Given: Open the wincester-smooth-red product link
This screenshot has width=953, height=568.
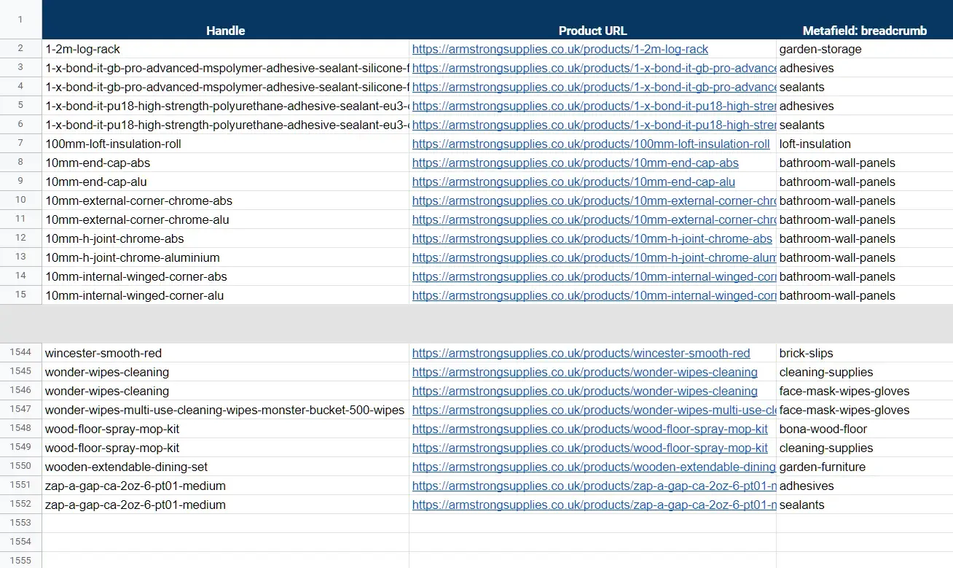Looking at the screenshot, I should click(581, 353).
